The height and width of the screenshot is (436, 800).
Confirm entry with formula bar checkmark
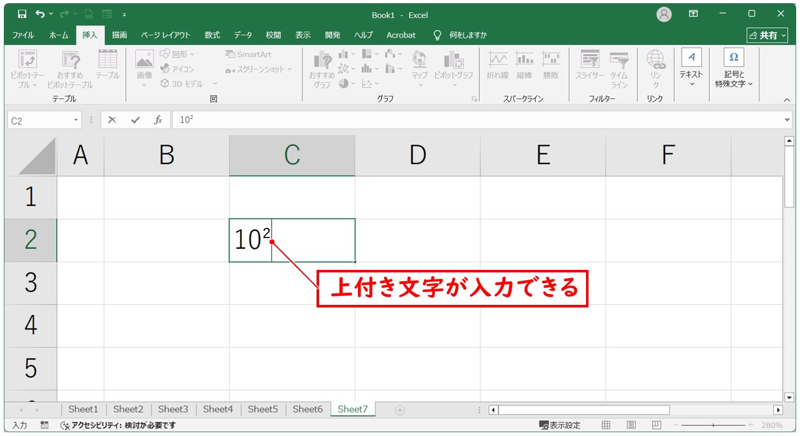tap(135, 120)
